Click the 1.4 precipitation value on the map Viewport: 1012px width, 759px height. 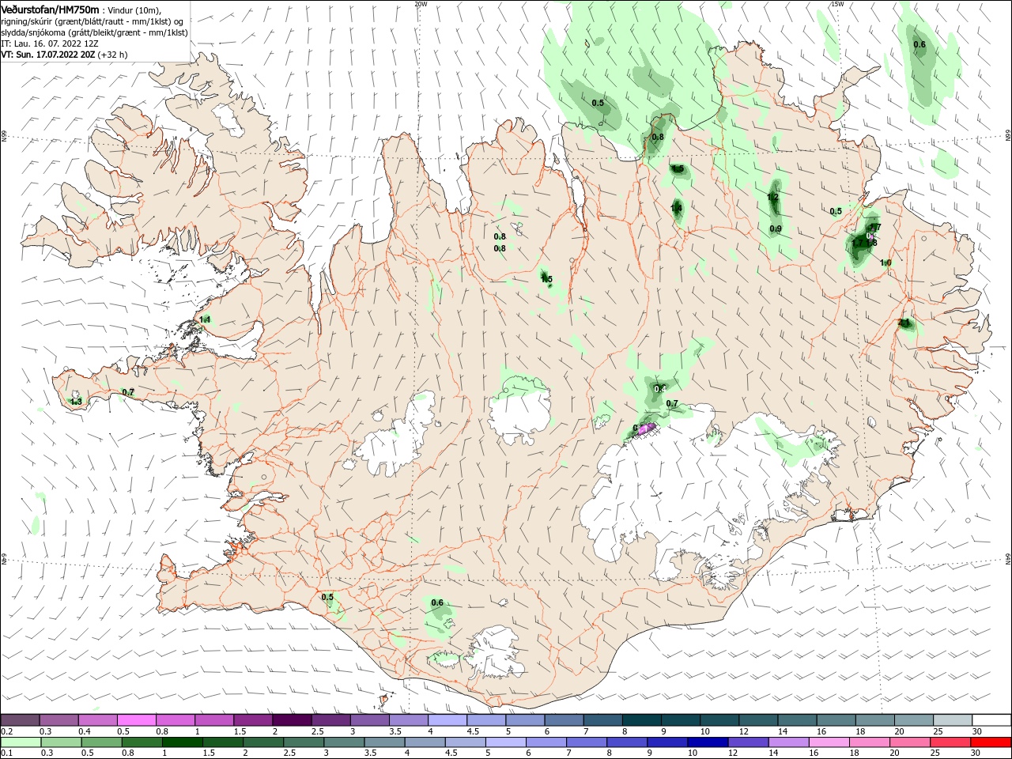tap(677, 208)
